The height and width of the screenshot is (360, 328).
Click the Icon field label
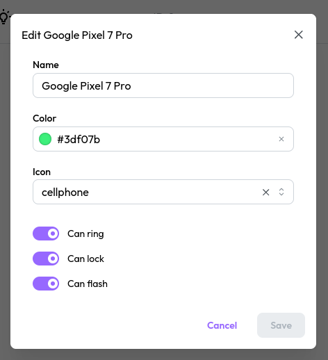coord(42,172)
